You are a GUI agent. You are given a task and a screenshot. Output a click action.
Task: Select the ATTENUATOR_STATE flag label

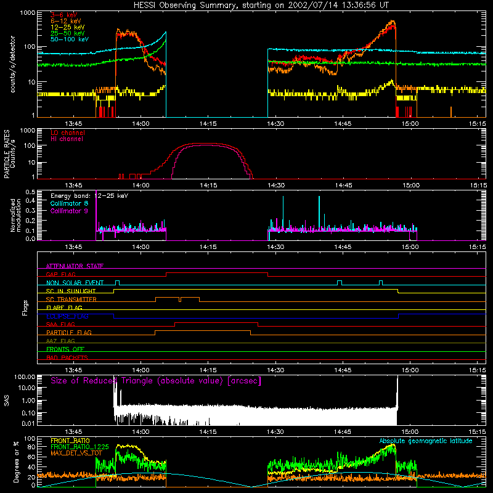[x=75, y=266]
